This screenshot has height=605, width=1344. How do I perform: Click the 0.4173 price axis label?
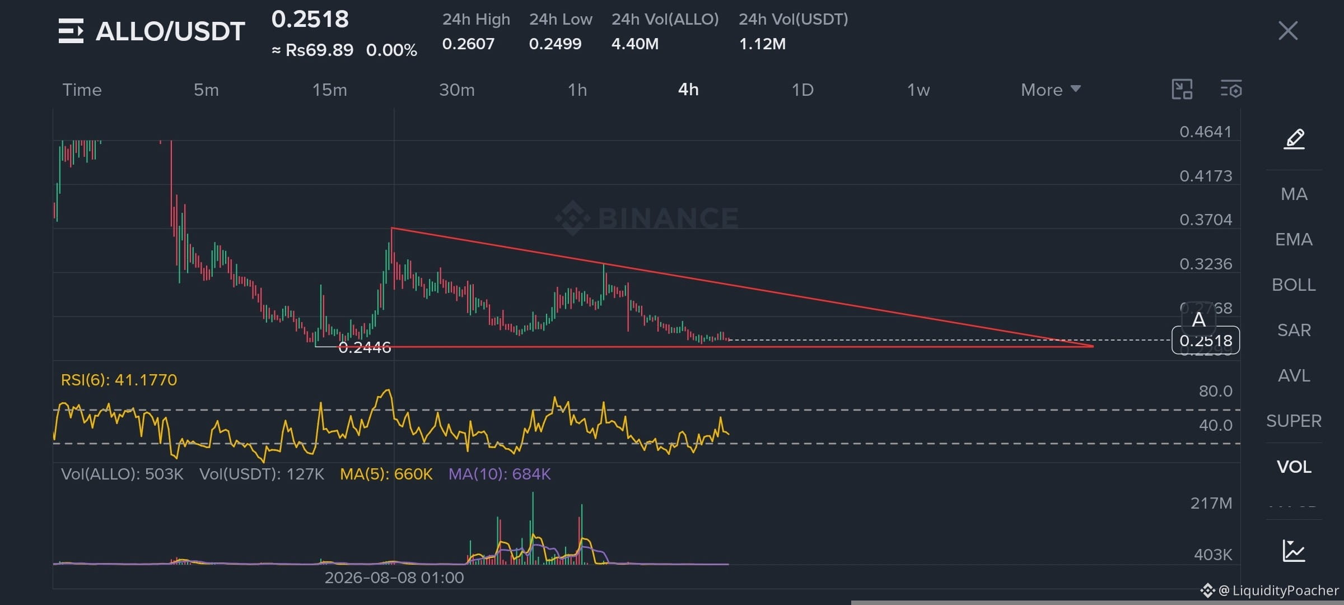1206,176
